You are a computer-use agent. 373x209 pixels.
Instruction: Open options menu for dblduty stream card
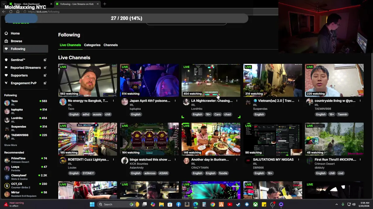[x=360, y=160]
